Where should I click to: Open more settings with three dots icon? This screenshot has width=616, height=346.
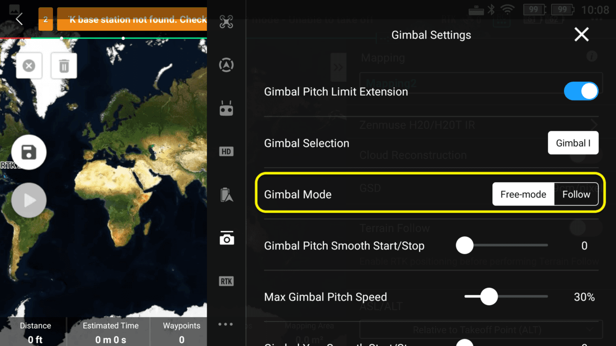[x=226, y=324]
